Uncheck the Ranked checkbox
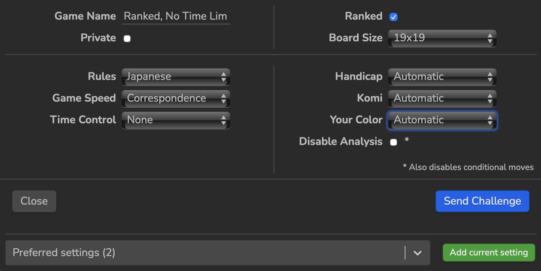Image resolution: width=541 pixels, height=271 pixels. (x=393, y=17)
